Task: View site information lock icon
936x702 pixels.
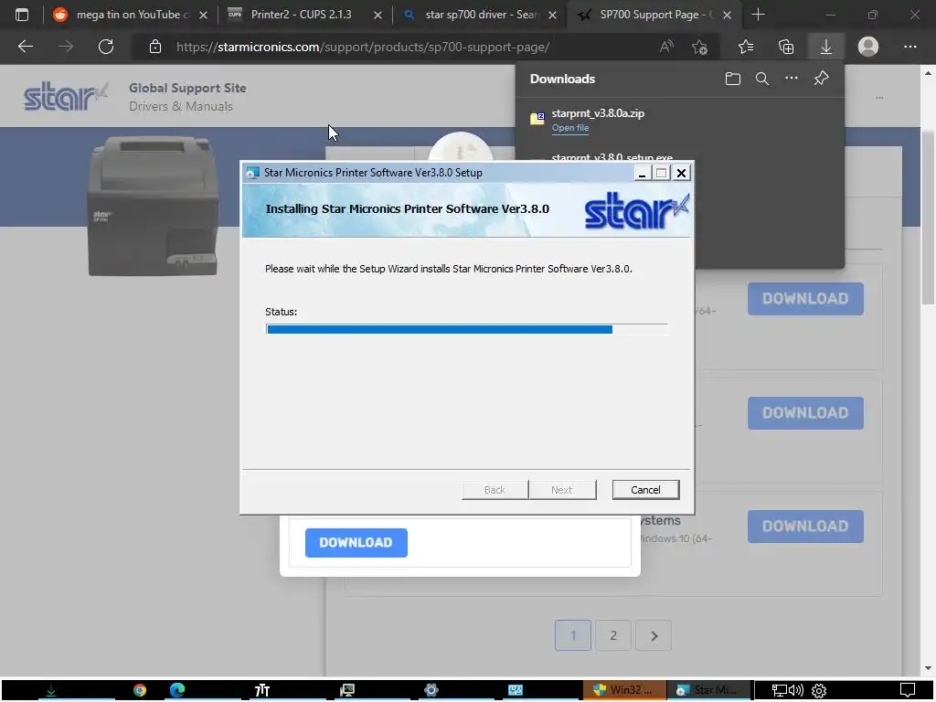Action: tap(155, 47)
